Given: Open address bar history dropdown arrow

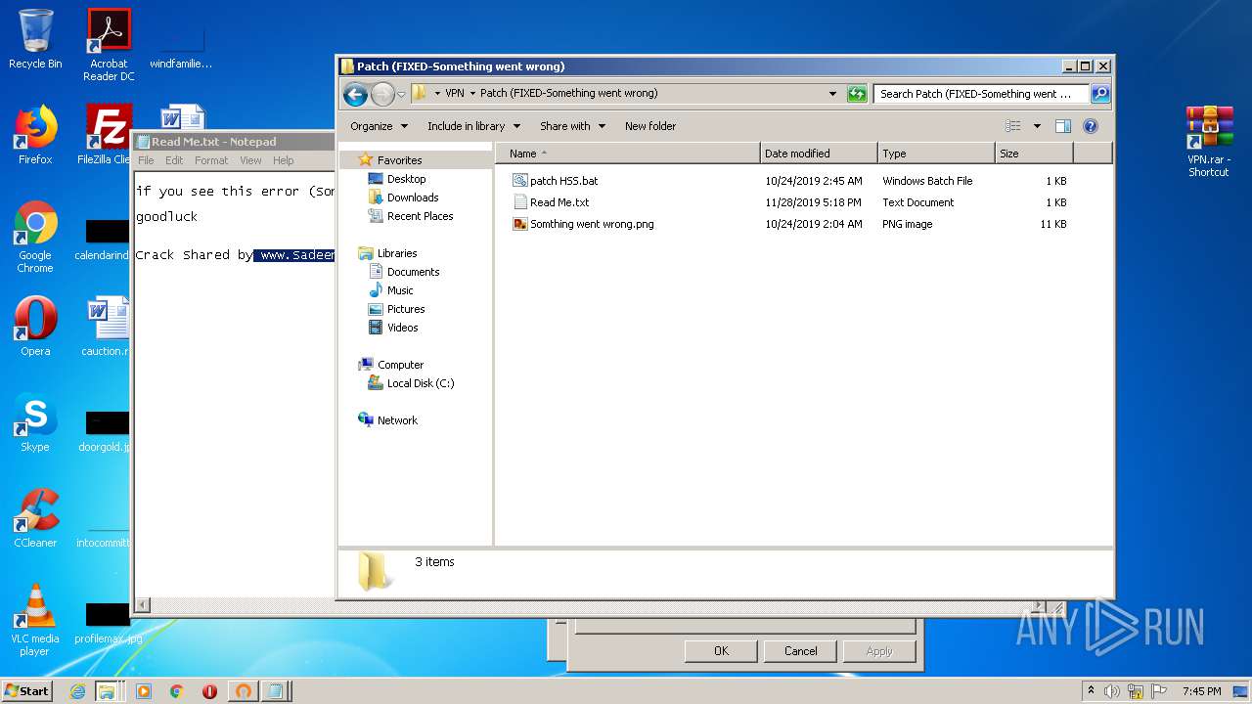Looking at the screenshot, I should click(832, 94).
